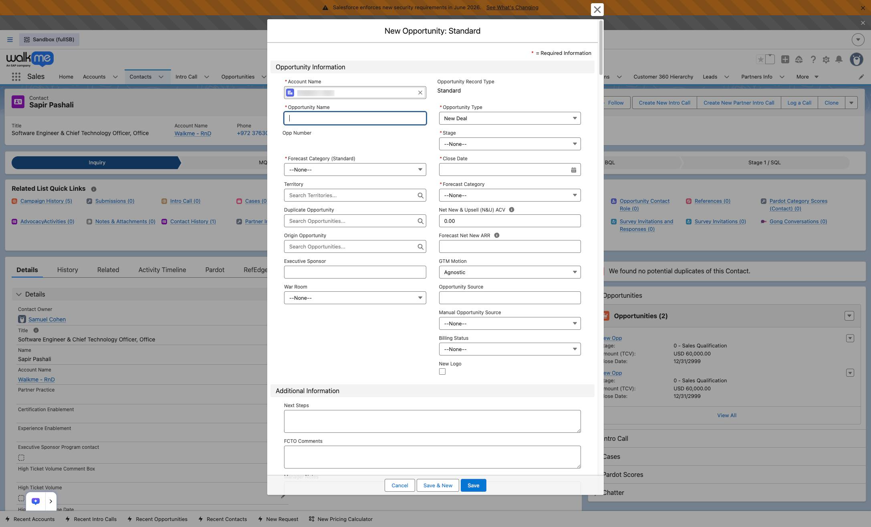Open the Stage dropdown

click(x=510, y=144)
